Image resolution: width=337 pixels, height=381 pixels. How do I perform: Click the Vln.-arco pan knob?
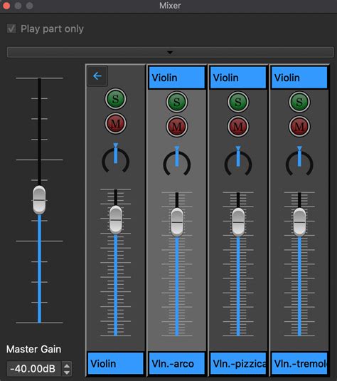point(177,162)
